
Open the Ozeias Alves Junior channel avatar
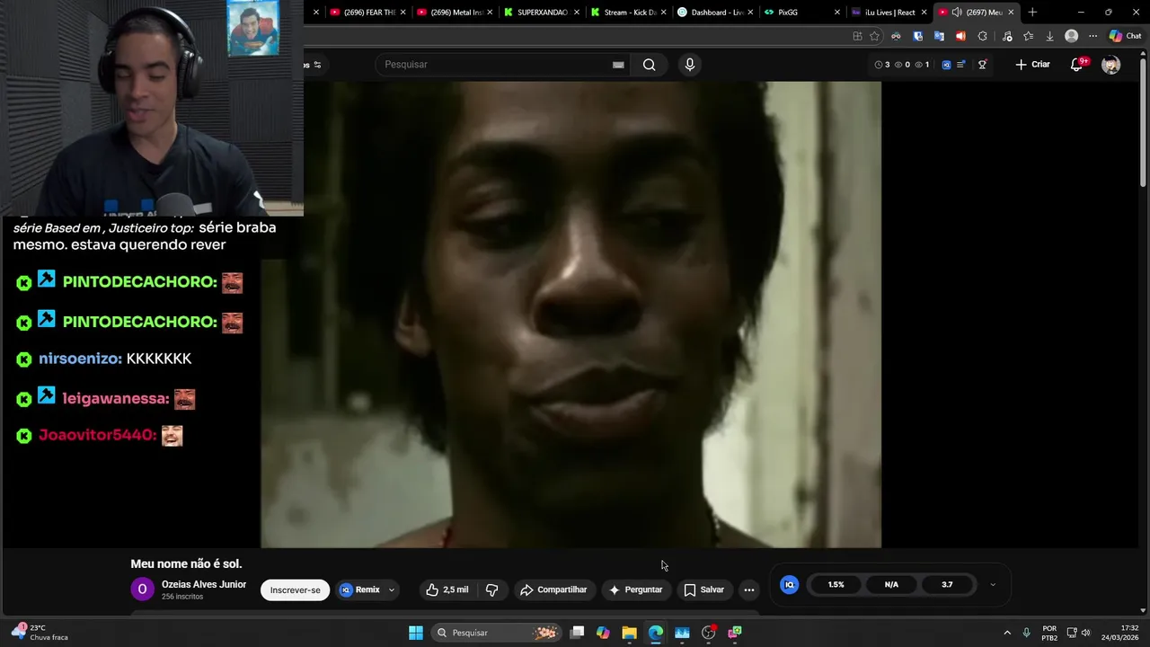(x=142, y=589)
